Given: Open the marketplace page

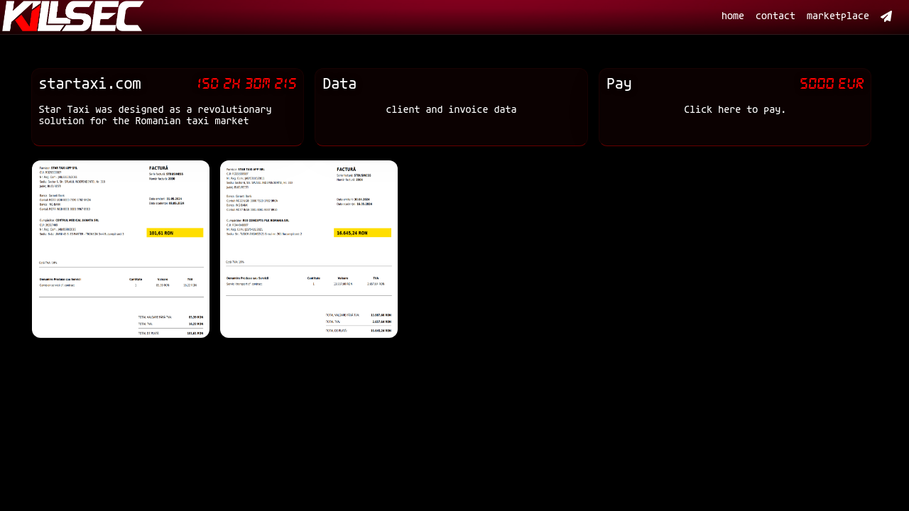Looking at the screenshot, I should (838, 16).
